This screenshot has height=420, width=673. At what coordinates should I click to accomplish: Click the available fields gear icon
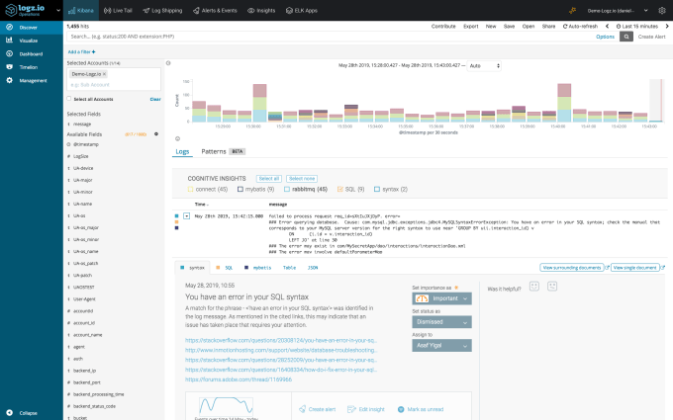156,133
